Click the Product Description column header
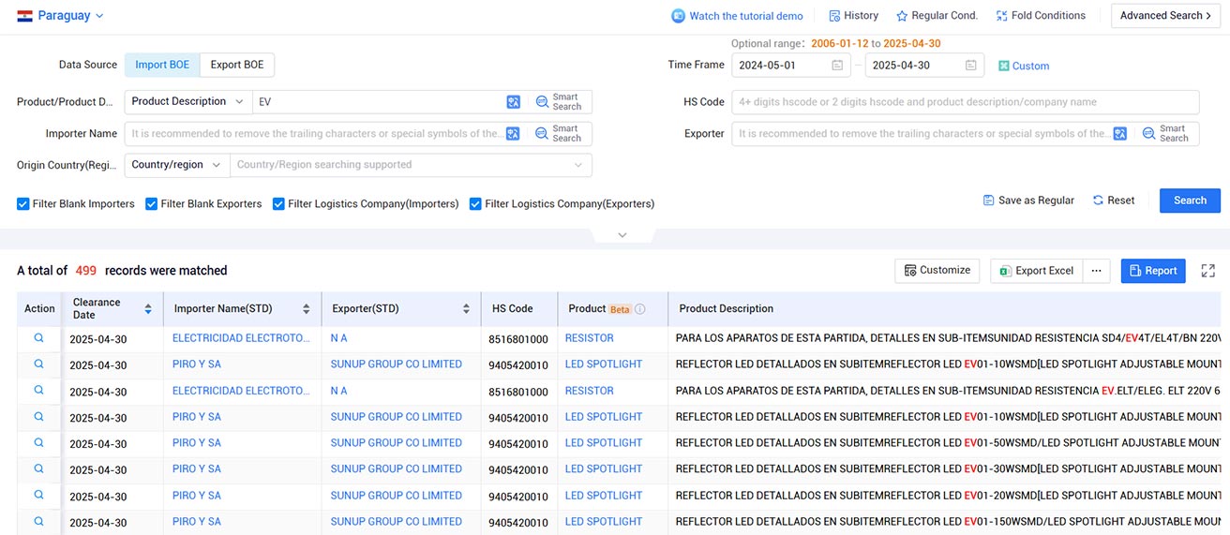This screenshot has width=1230, height=535. coord(727,309)
